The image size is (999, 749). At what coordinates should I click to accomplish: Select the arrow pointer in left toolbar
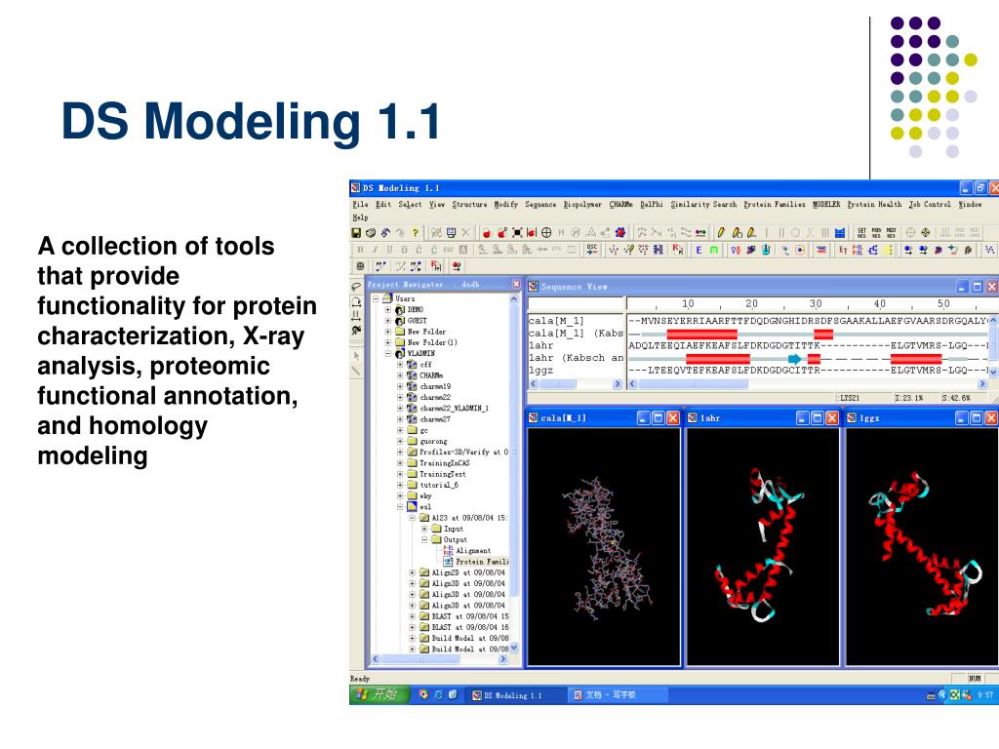[356, 355]
